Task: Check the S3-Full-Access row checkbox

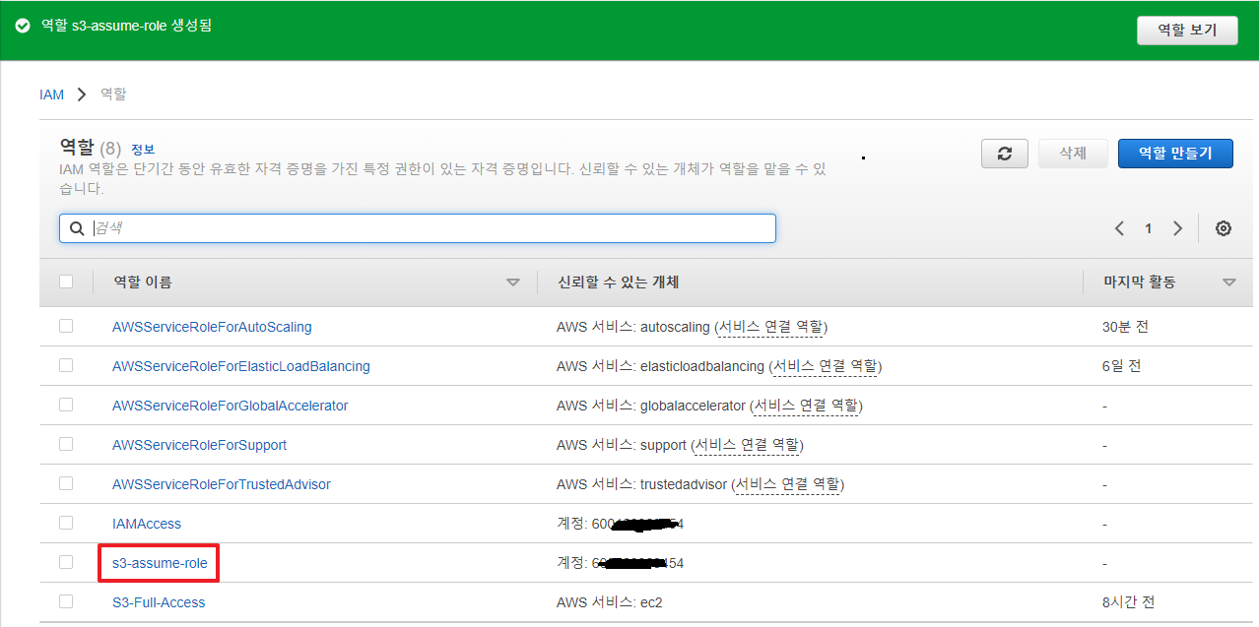Action: pyautogui.click(x=66, y=600)
